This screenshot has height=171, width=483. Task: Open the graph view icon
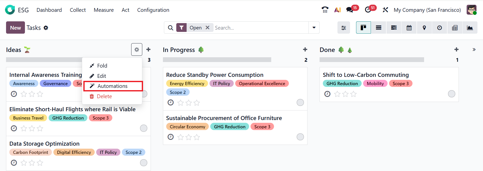(x=470, y=28)
